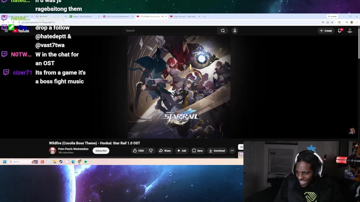Image resolution: width=360 pixels, height=202 pixels.
Task: Open Pom-Pom's Workstation channel name link
Action: coord(73,149)
